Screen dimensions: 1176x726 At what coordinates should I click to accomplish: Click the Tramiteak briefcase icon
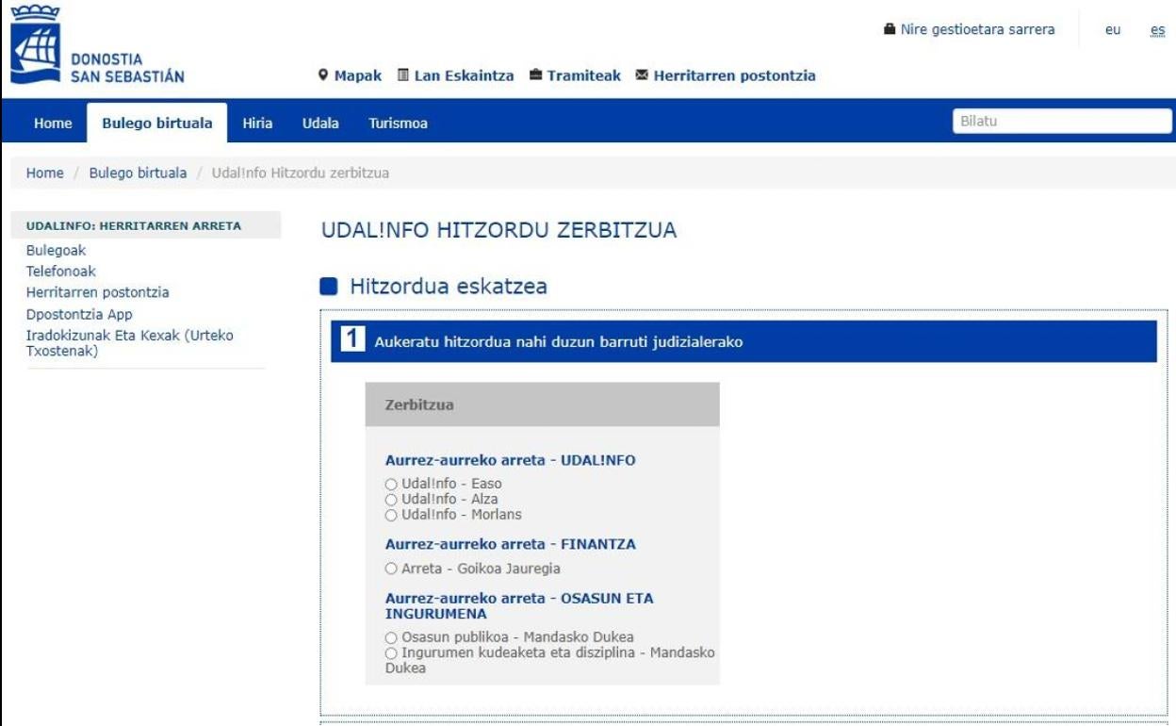click(x=535, y=75)
